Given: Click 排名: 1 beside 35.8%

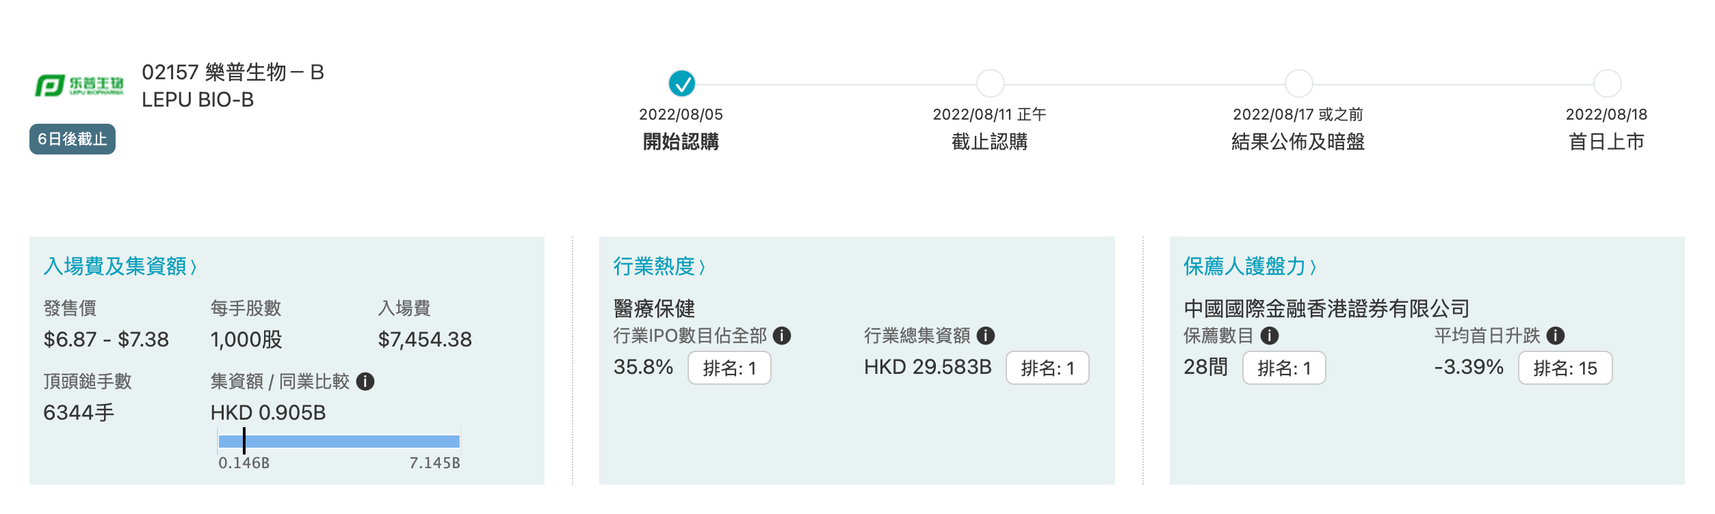Looking at the screenshot, I should [x=729, y=368].
